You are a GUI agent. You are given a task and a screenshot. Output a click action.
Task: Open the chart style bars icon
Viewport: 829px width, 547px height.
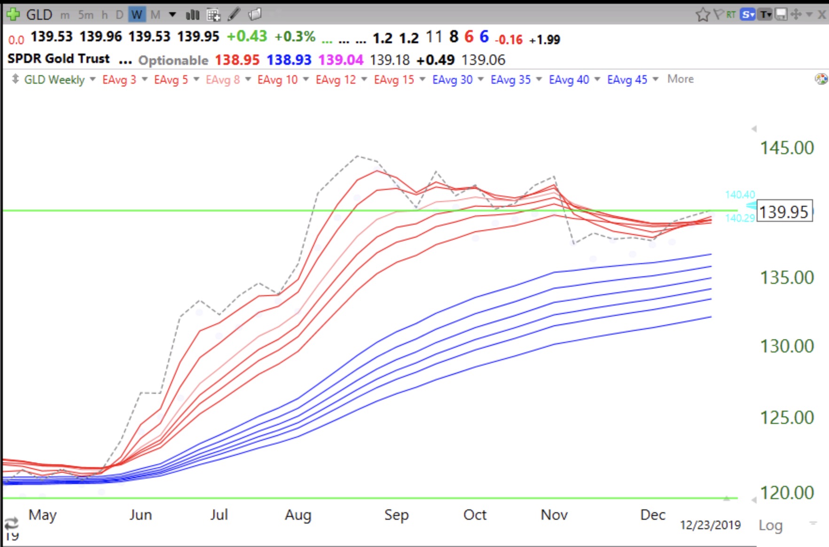(193, 15)
